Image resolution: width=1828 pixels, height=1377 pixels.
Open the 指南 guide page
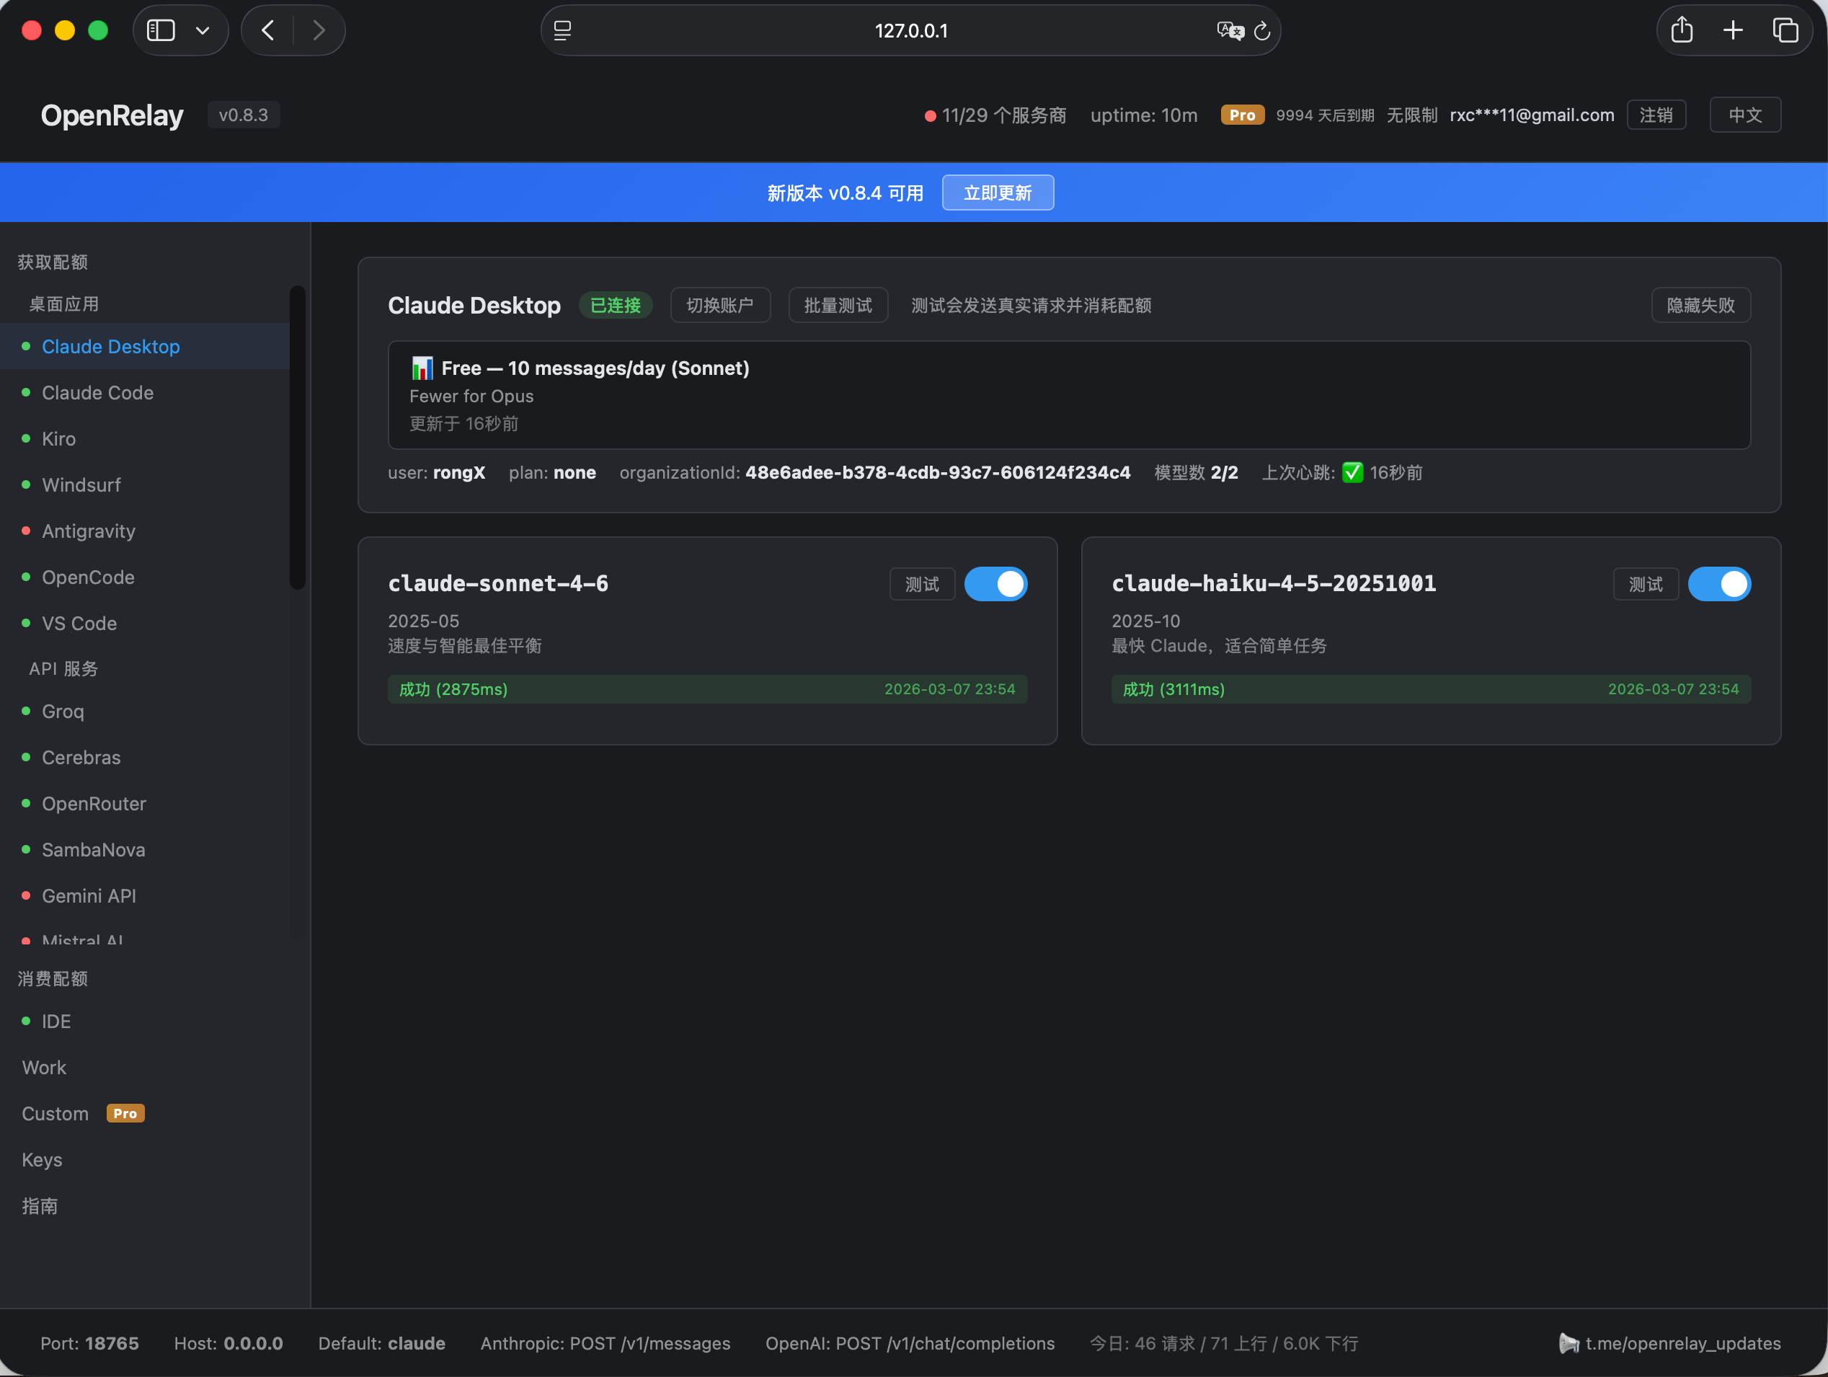154,1207
